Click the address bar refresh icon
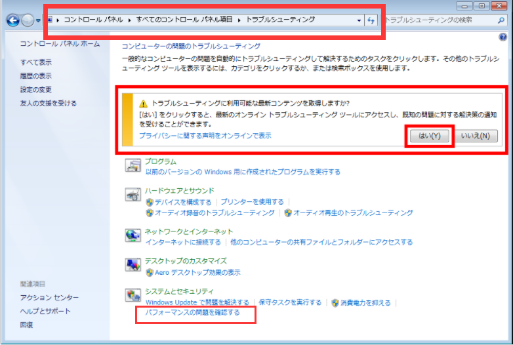The image size is (513, 345). (371, 20)
